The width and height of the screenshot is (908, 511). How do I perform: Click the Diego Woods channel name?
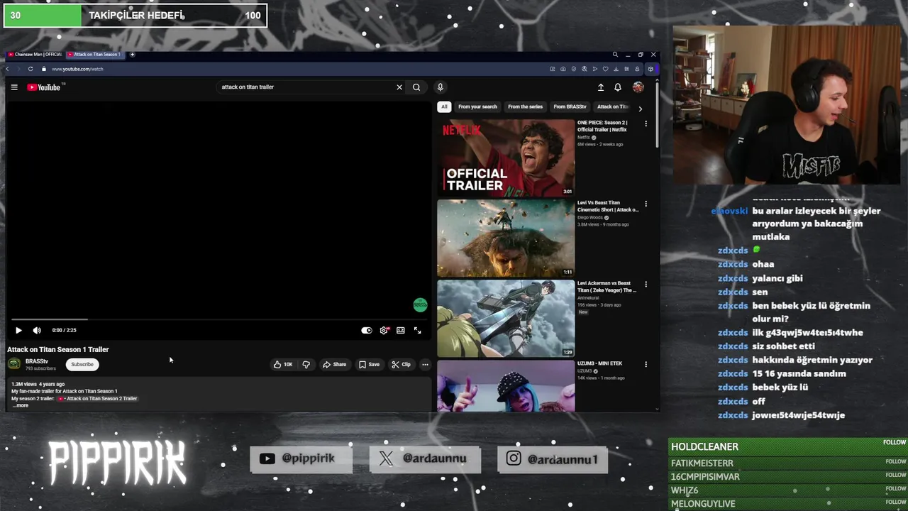pyautogui.click(x=589, y=217)
